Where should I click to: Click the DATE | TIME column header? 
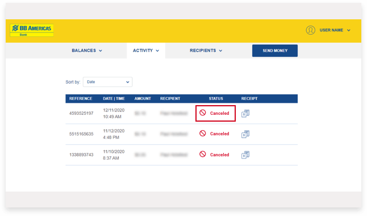point(114,99)
